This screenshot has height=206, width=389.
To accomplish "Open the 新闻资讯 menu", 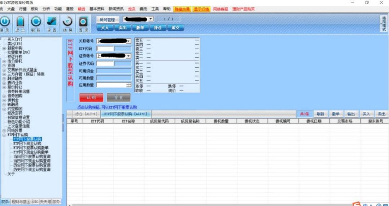I will [x=116, y=9].
